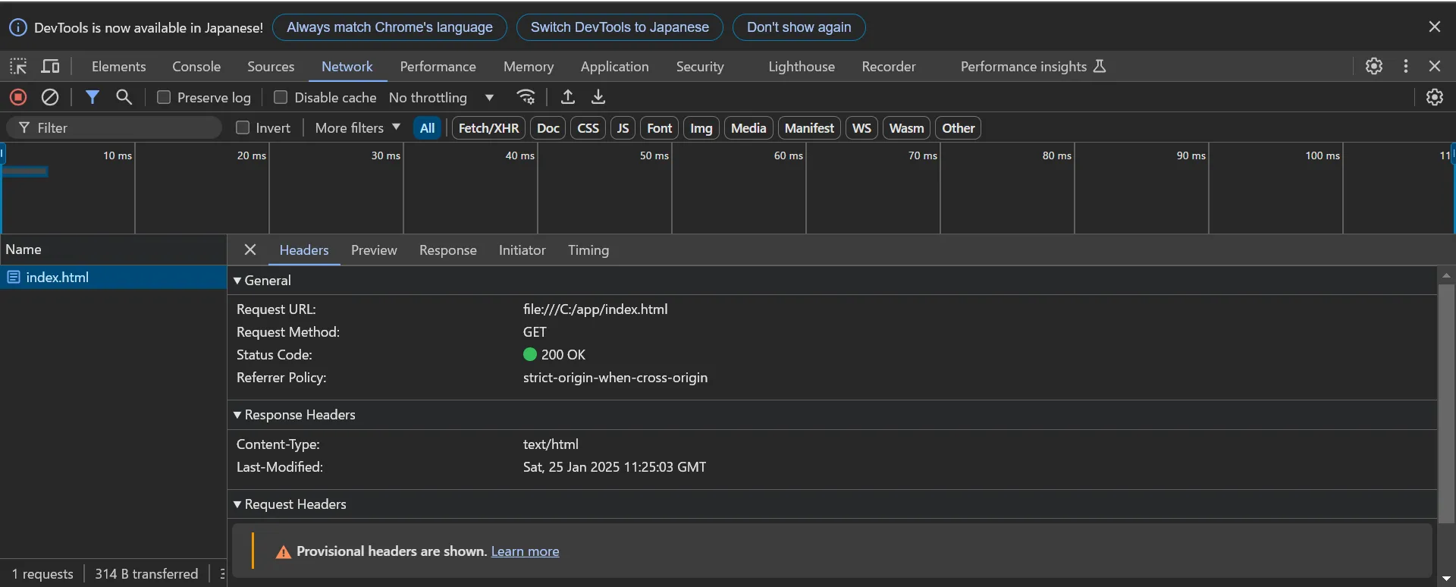Open the Lighthouse tab
Viewport: 1456px width, 587px height.
(x=802, y=66)
